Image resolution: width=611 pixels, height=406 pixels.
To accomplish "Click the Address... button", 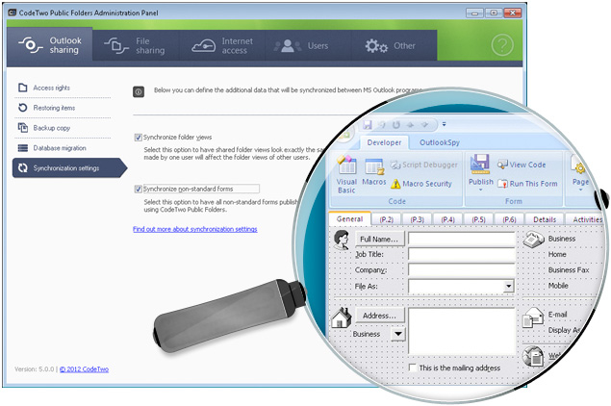I will (379, 316).
